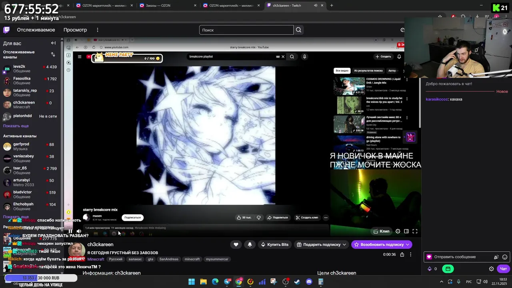Select the Просмотр navigation link
The height and width of the screenshot is (288, 512).
pyautogui.click(x=75, y=30)
